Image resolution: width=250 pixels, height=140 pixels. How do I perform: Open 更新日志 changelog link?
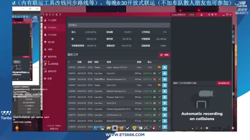click(54, 129)
